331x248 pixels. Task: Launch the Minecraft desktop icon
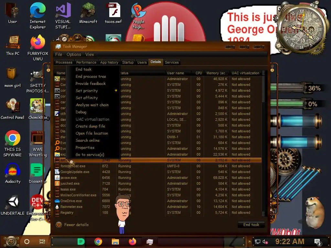coord(88,13)
